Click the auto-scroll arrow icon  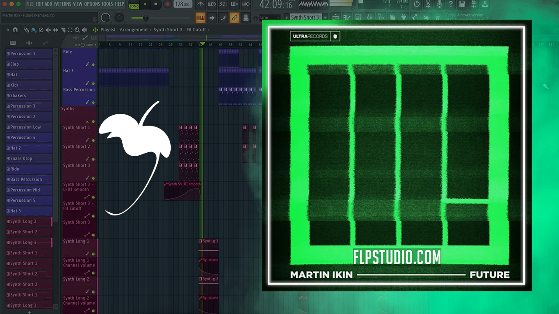[212, 18]
